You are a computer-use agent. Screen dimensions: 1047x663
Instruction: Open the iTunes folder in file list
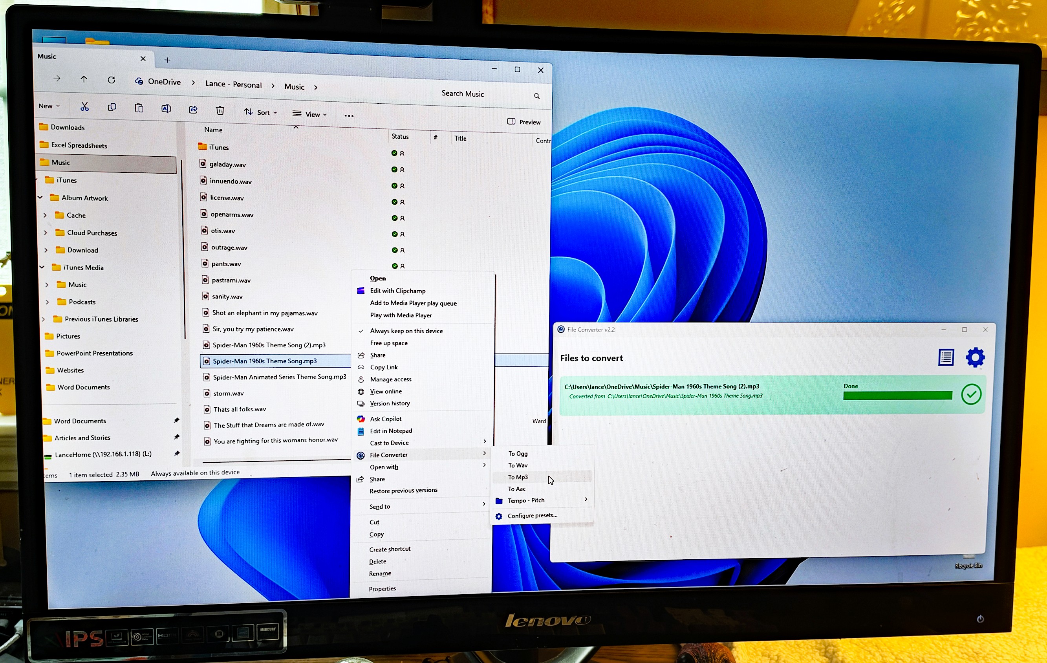pyautogui.click(x=218, y=147)
